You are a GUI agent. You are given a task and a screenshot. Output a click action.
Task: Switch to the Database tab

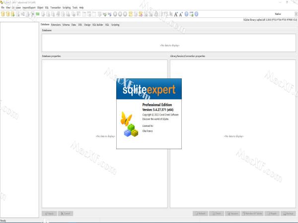(x=45, y=24)
